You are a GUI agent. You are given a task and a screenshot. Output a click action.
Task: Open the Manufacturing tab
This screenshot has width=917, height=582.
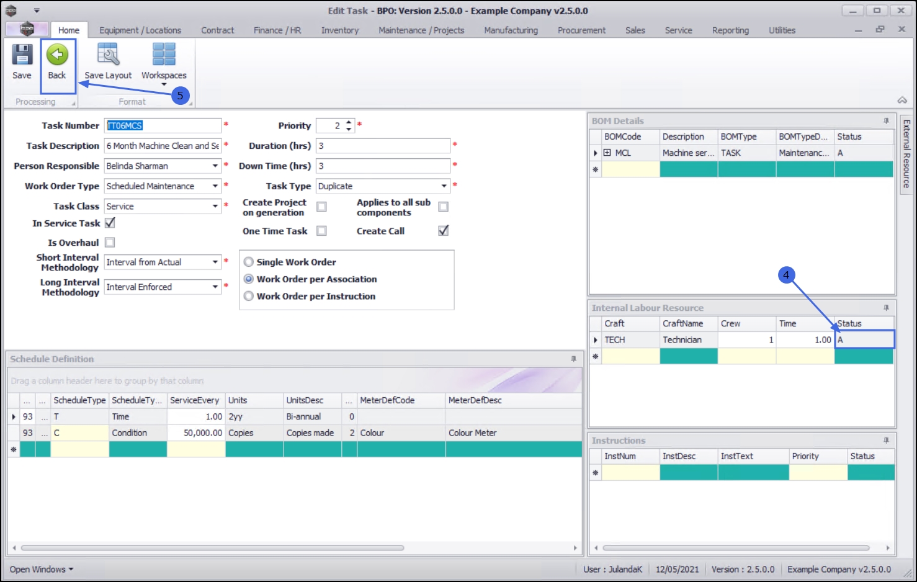(x=511, y=30)
